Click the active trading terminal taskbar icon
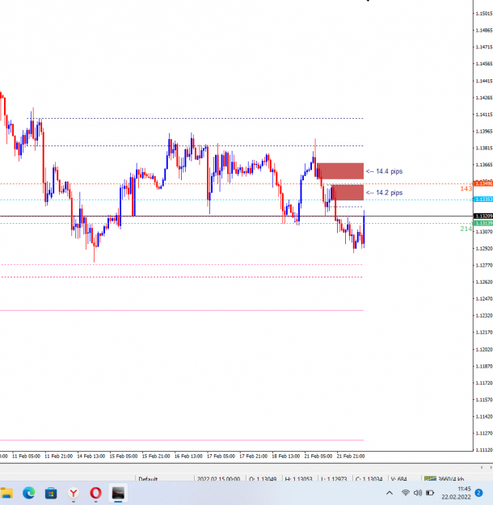Image resolution: width=493 pixels, height=505 pixels. [118, 493]
